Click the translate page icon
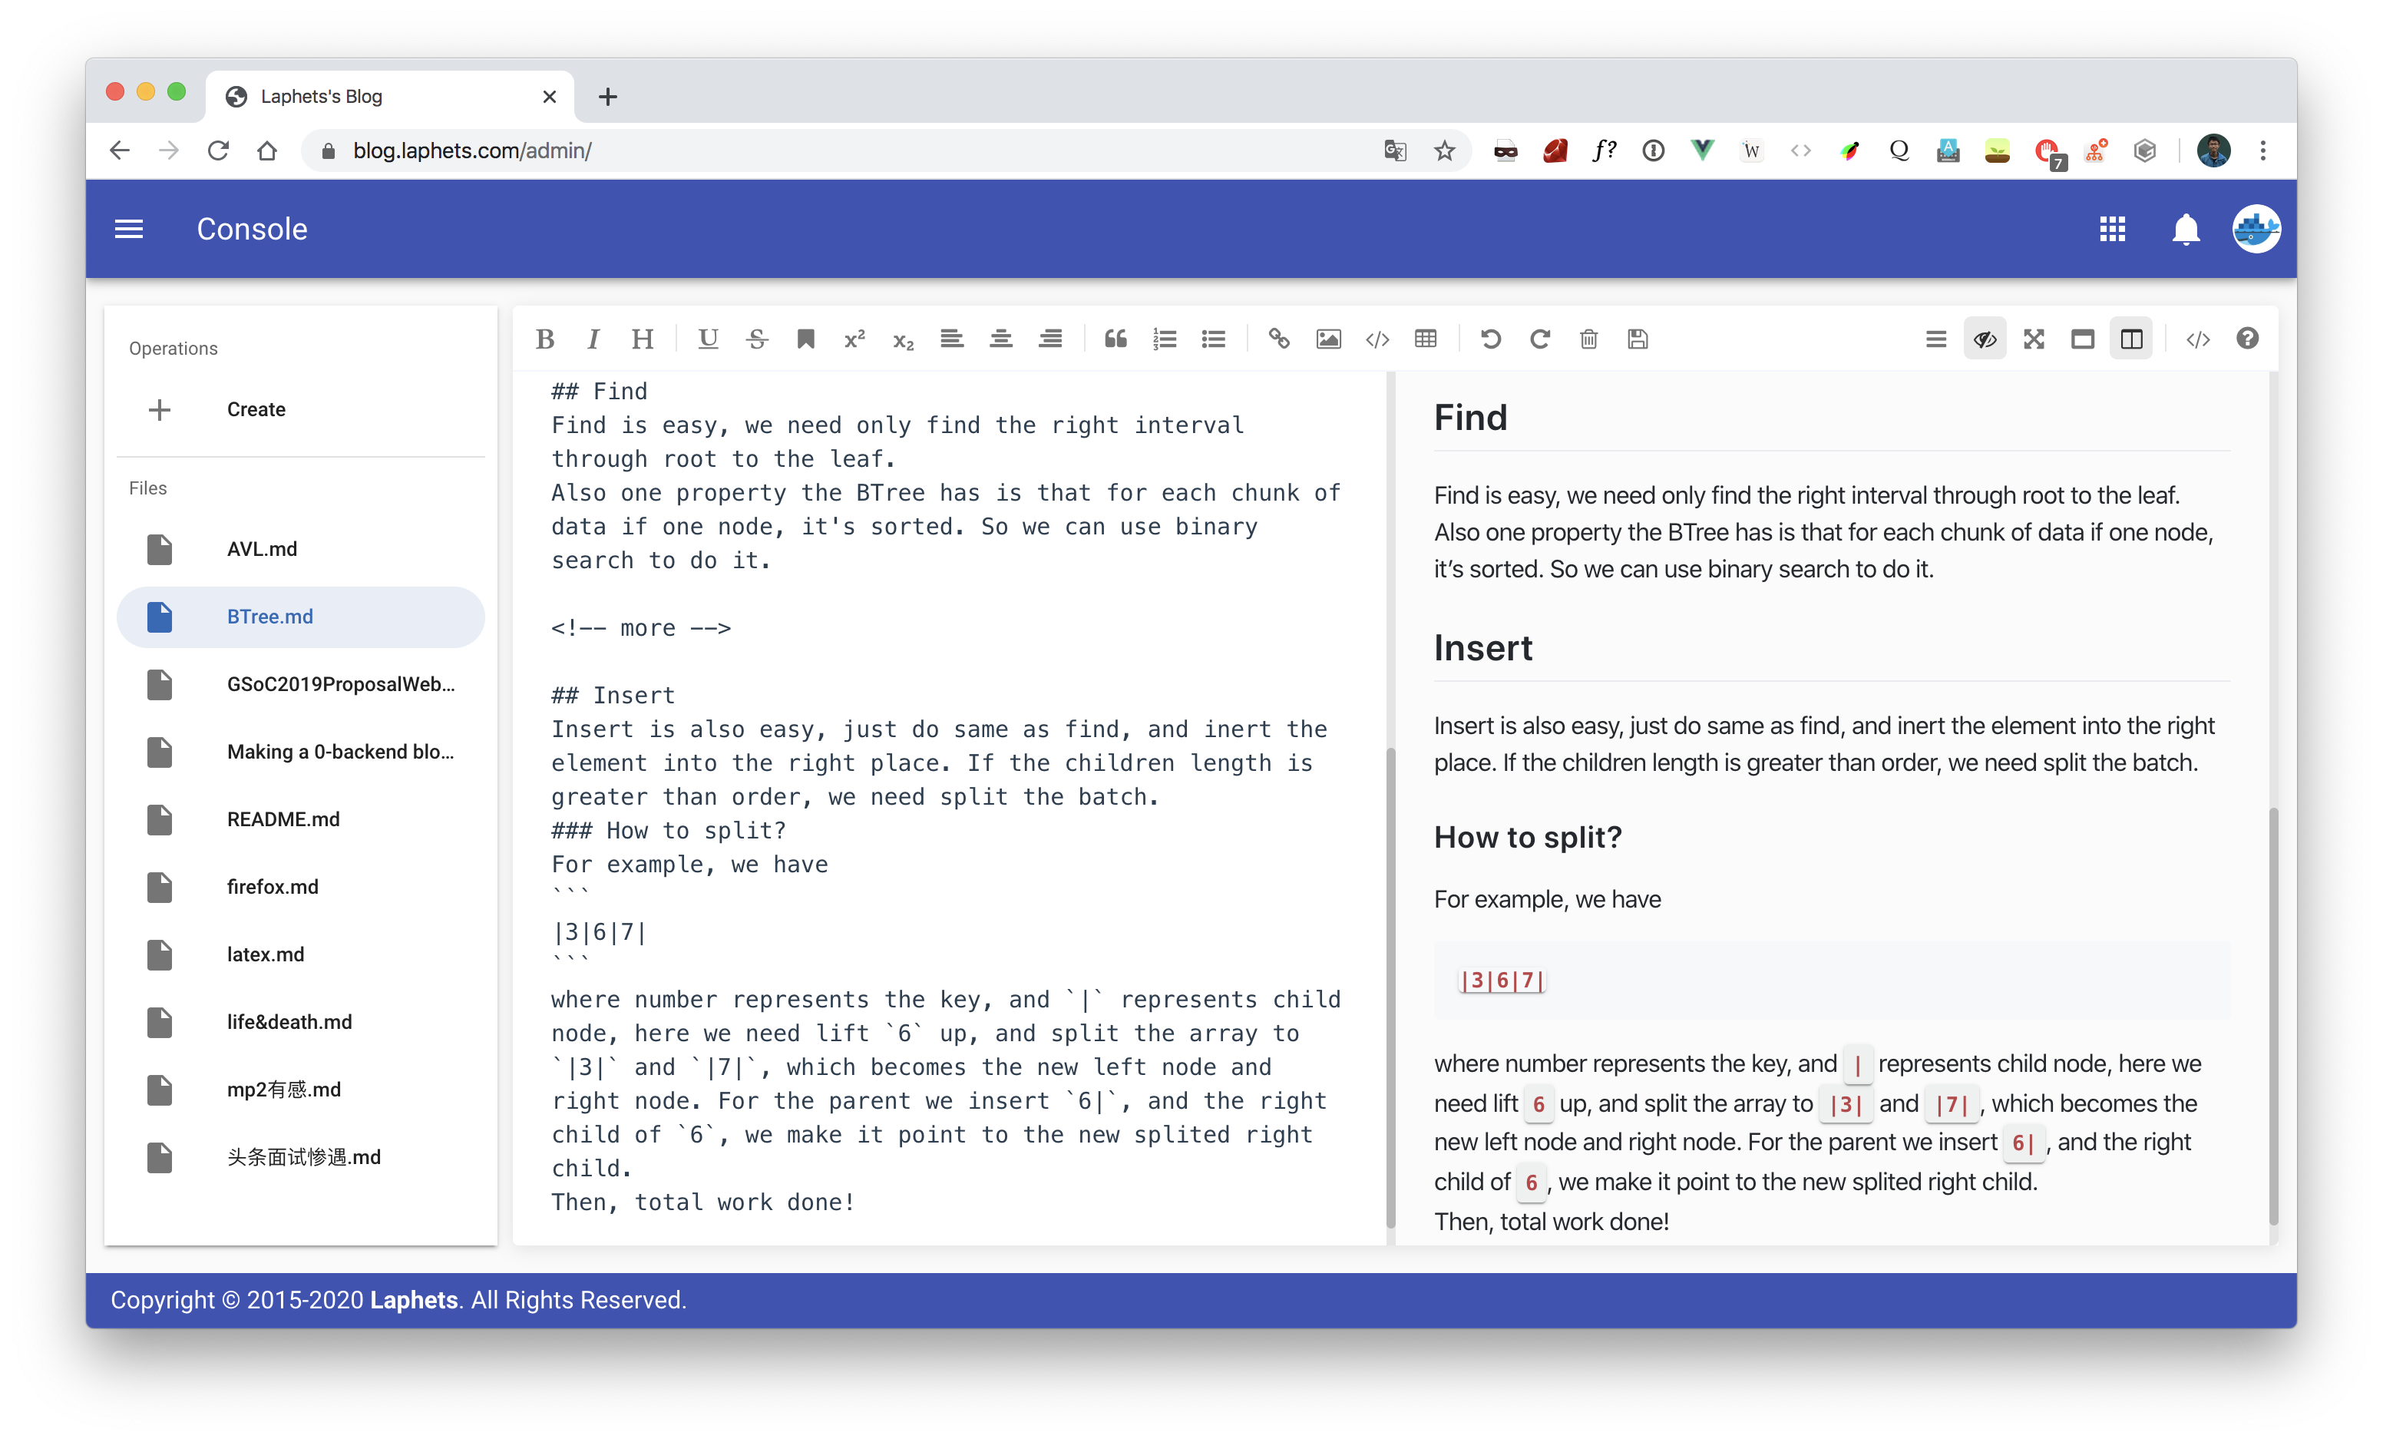 (1395, 150)
